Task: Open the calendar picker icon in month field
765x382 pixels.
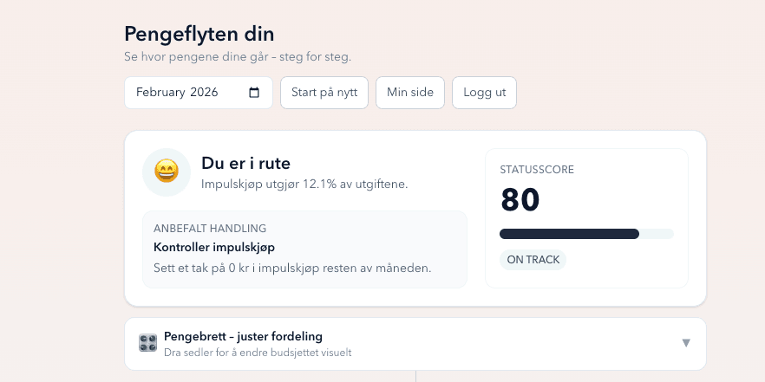Action: (x=254, y=93)
